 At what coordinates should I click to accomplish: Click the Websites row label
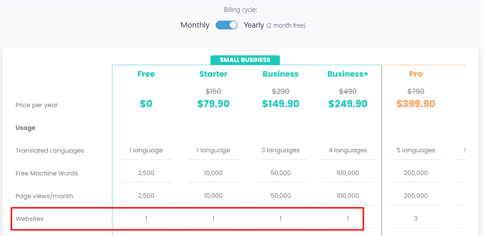pos(30,219)
